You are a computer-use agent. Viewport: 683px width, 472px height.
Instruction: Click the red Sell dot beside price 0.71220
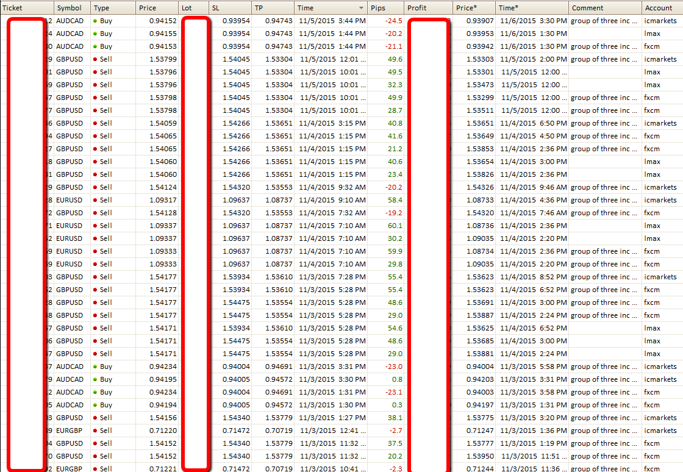point(95,431)
